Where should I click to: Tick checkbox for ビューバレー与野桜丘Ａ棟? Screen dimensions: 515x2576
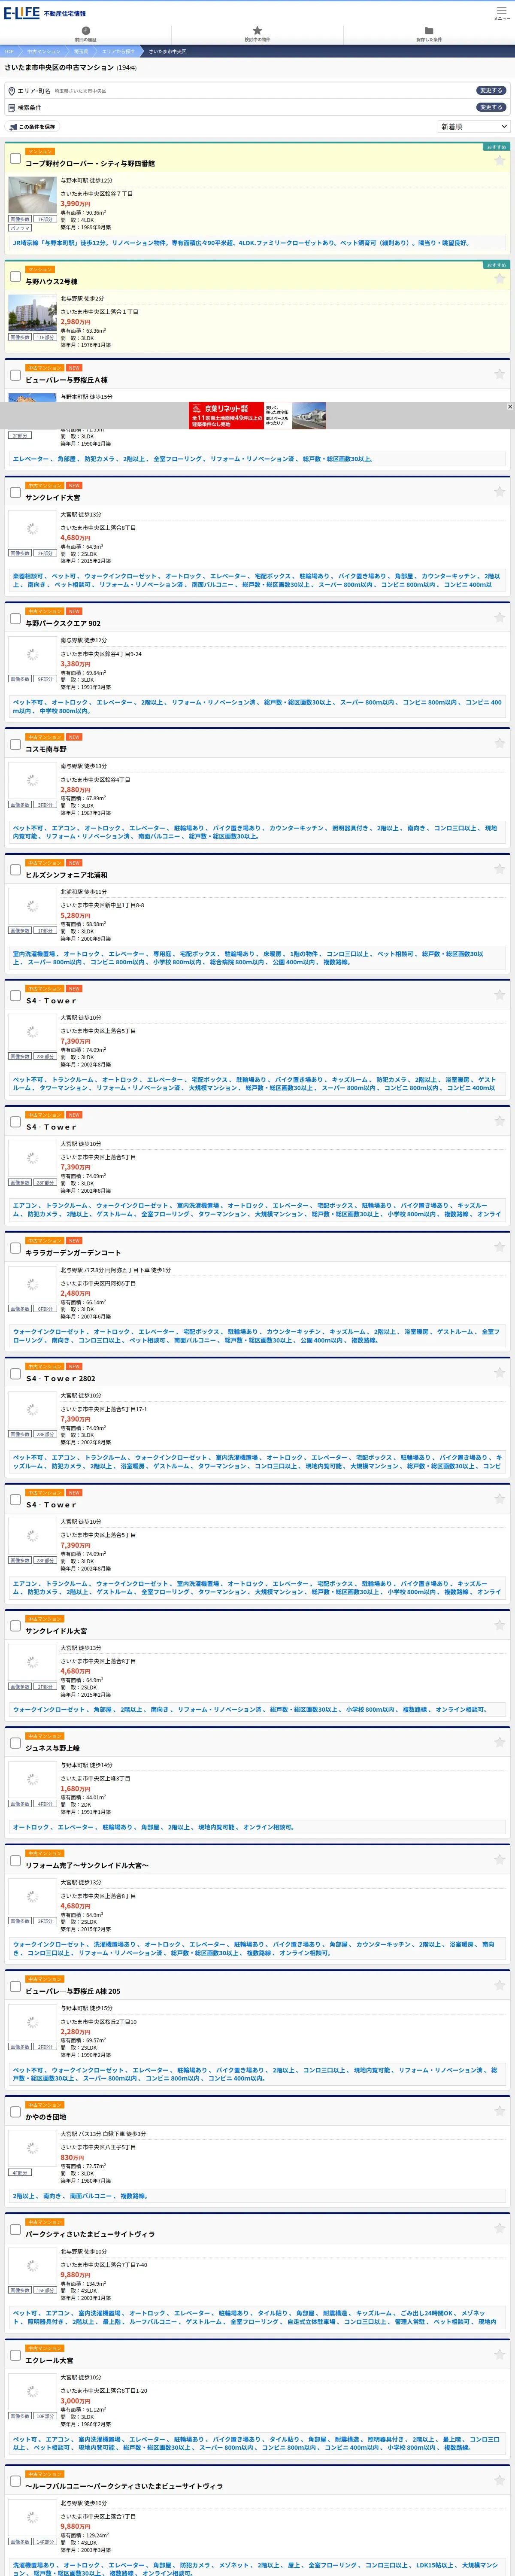(x=15, y=375)
